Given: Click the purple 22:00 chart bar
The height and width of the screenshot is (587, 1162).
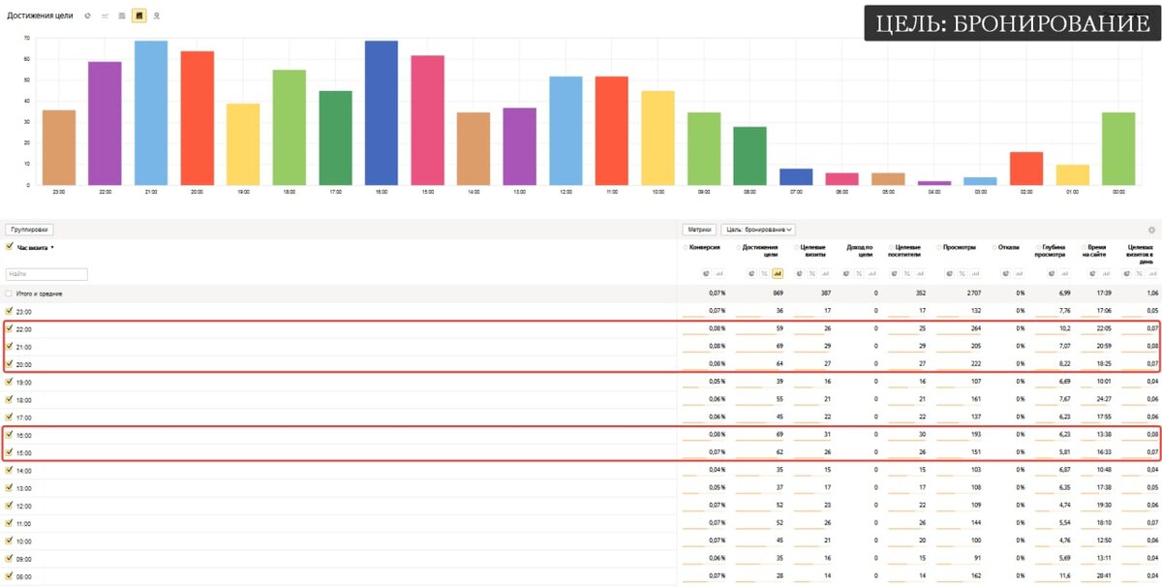Looking at the screenshot, I should (105, 123).
